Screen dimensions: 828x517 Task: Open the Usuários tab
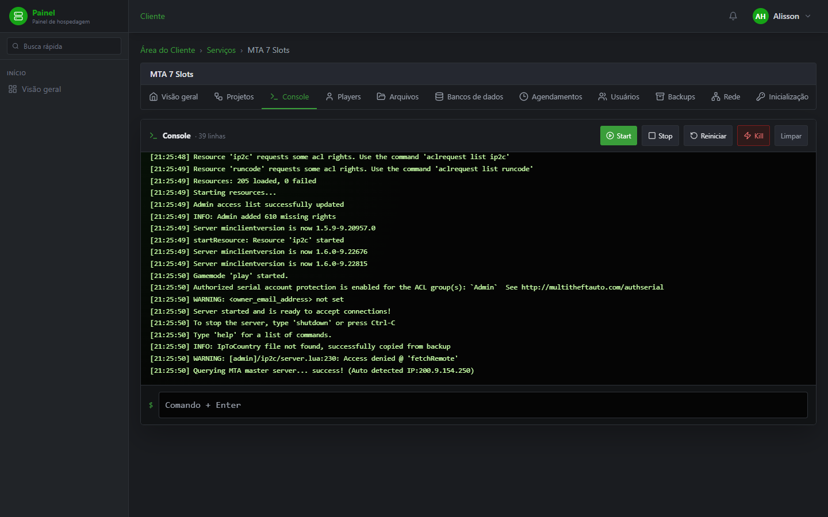[x=619, y=97]
